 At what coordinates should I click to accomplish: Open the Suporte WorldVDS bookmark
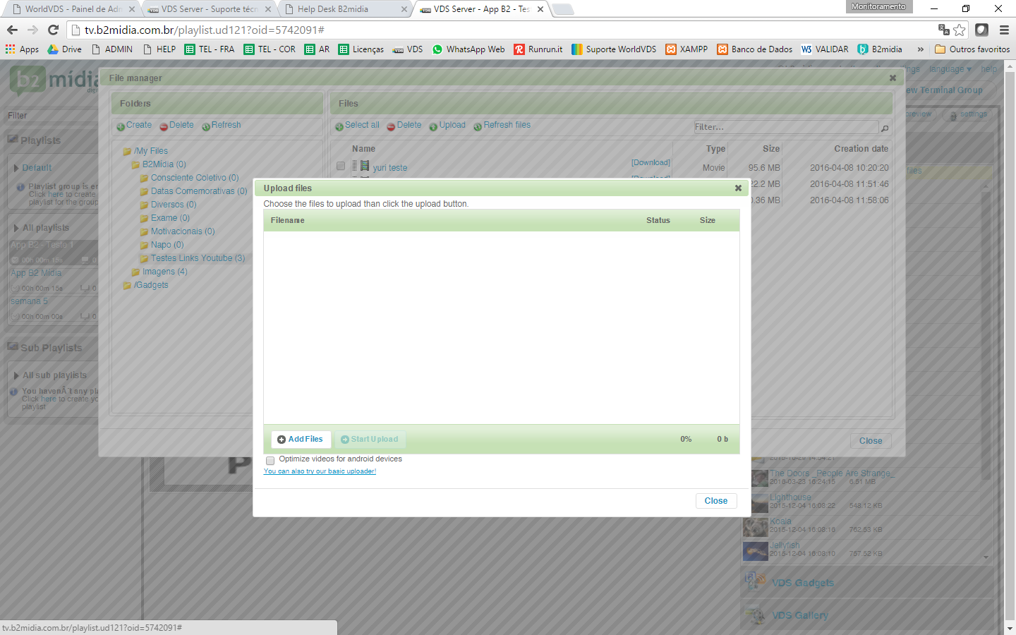(614, 49)
